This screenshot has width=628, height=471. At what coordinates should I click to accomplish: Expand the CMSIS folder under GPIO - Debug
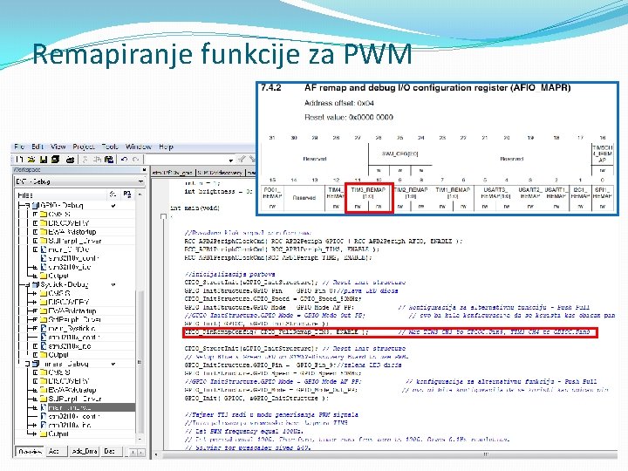35,215
